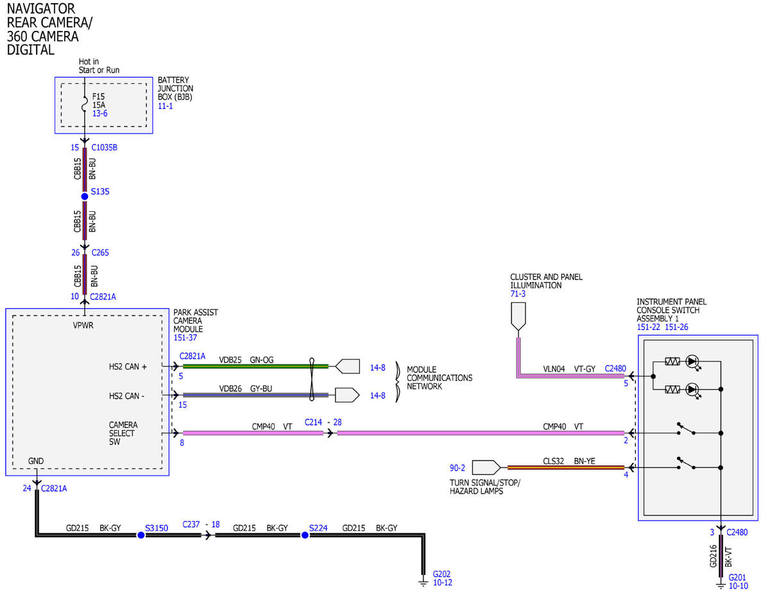This screenshot has width=770, height=595.
Task: Open 71-3 Cluster and Panel Illumination link
Action: coord(518,294)
